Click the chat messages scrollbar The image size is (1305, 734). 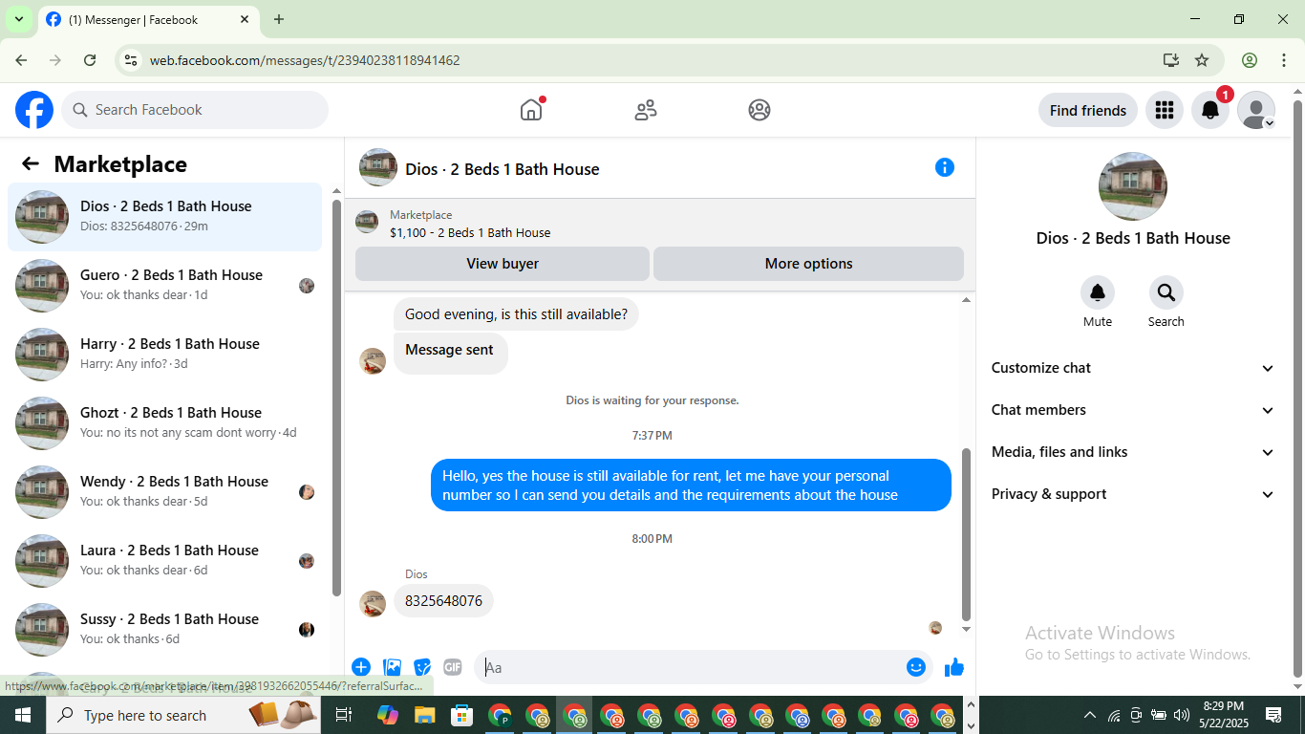coord(966,533)
